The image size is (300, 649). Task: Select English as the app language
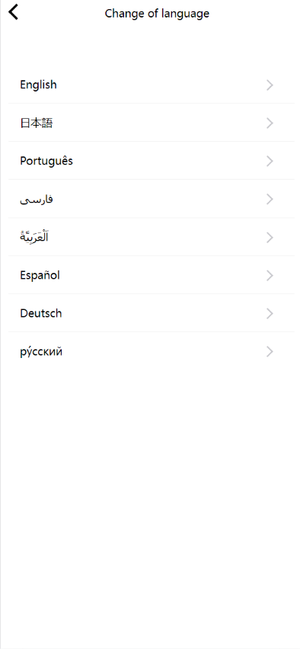click(39, 85)
